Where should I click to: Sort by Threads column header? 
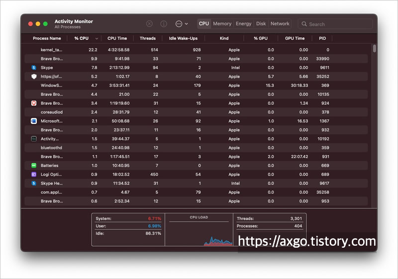tap(147, 38)
